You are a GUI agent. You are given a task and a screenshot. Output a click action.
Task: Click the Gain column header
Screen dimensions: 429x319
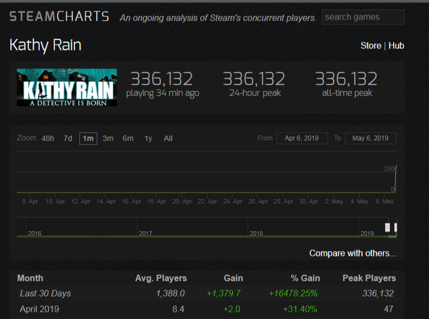233,278
